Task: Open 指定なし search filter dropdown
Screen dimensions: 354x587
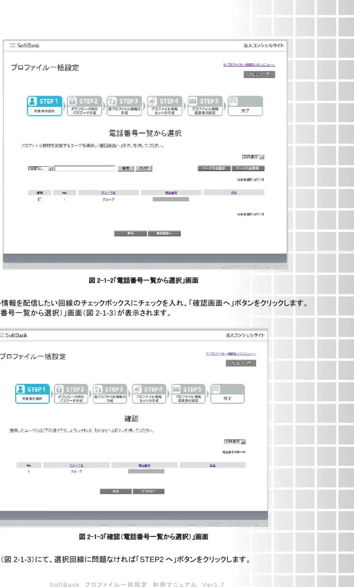Action: [x=41, y=169]
